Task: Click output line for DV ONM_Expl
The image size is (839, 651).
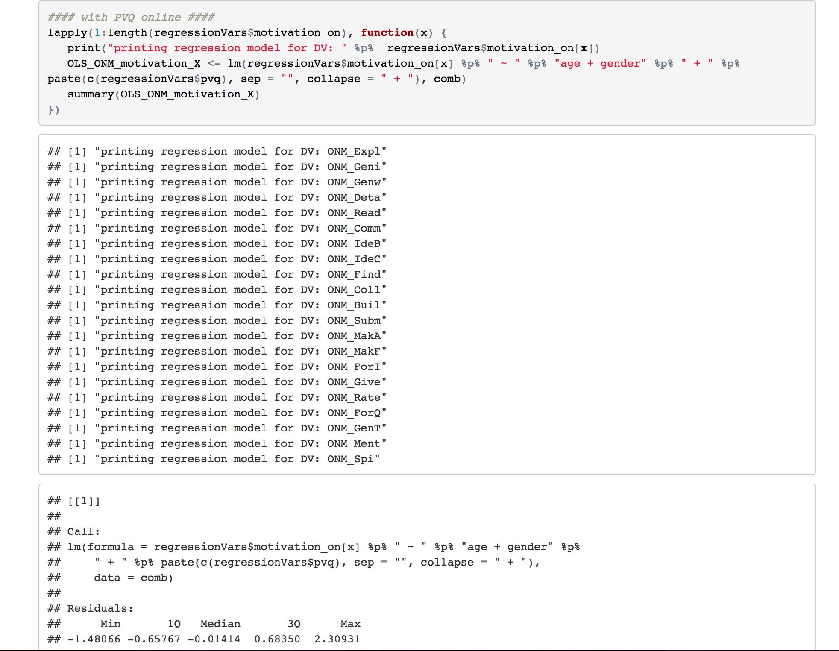Action: click(x=217, y=151)
